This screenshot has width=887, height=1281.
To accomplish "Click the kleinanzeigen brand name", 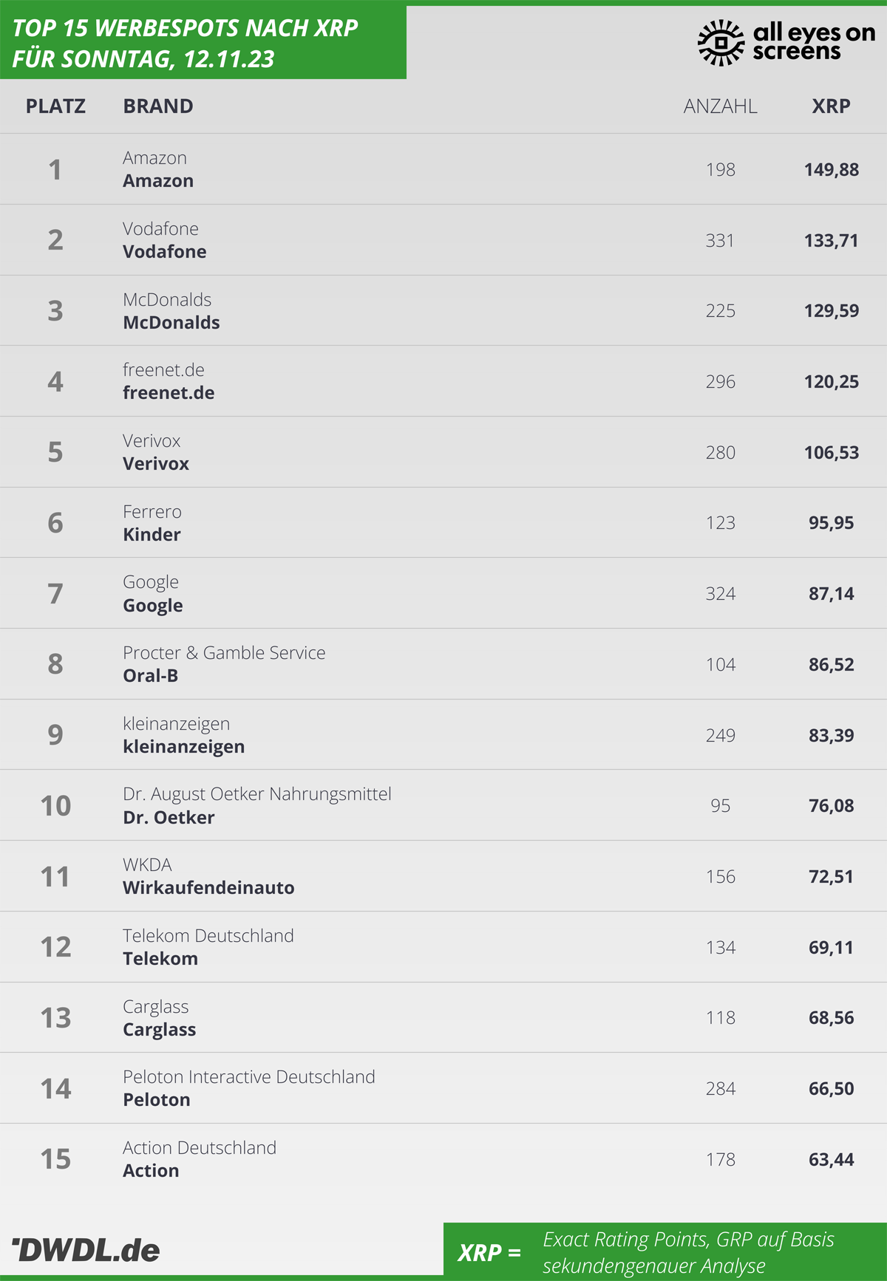I will coord(184,747).
